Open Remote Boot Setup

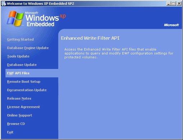pyautogui.click(x=24, y=82)
